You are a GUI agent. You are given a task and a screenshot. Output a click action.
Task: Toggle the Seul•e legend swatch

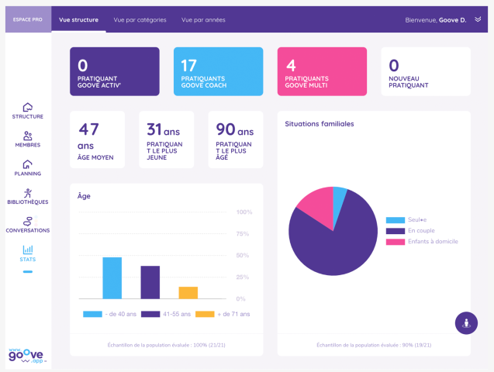[396, 220]
